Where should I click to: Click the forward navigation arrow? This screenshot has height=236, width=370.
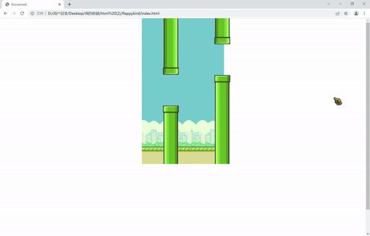click(x=14, y=14)
